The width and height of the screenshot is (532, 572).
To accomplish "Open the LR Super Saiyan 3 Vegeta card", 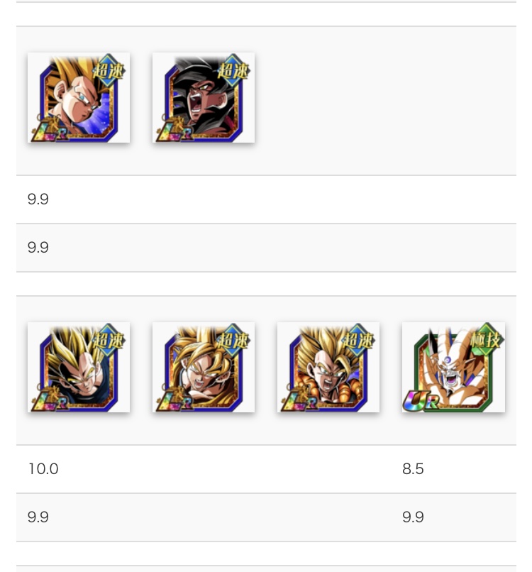I will tap(79, 97).
